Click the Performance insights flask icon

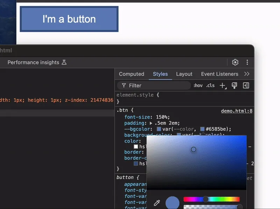(64, 62)
